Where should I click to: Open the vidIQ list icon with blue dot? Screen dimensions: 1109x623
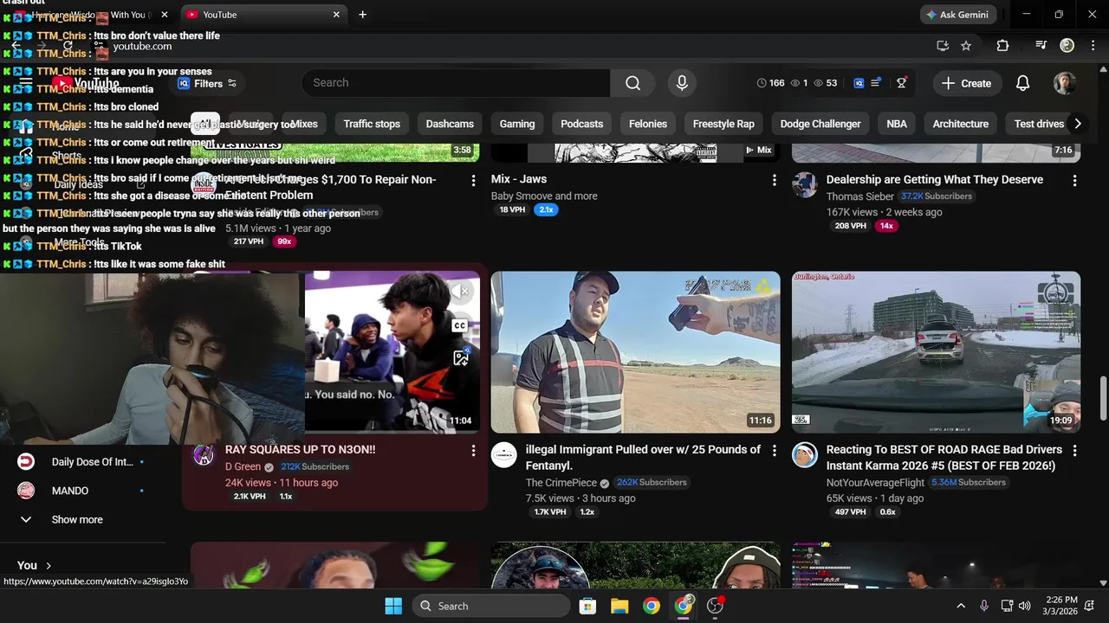point(876,83)
